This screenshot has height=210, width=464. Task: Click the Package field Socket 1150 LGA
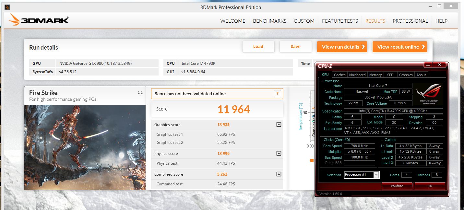(378, 98)
